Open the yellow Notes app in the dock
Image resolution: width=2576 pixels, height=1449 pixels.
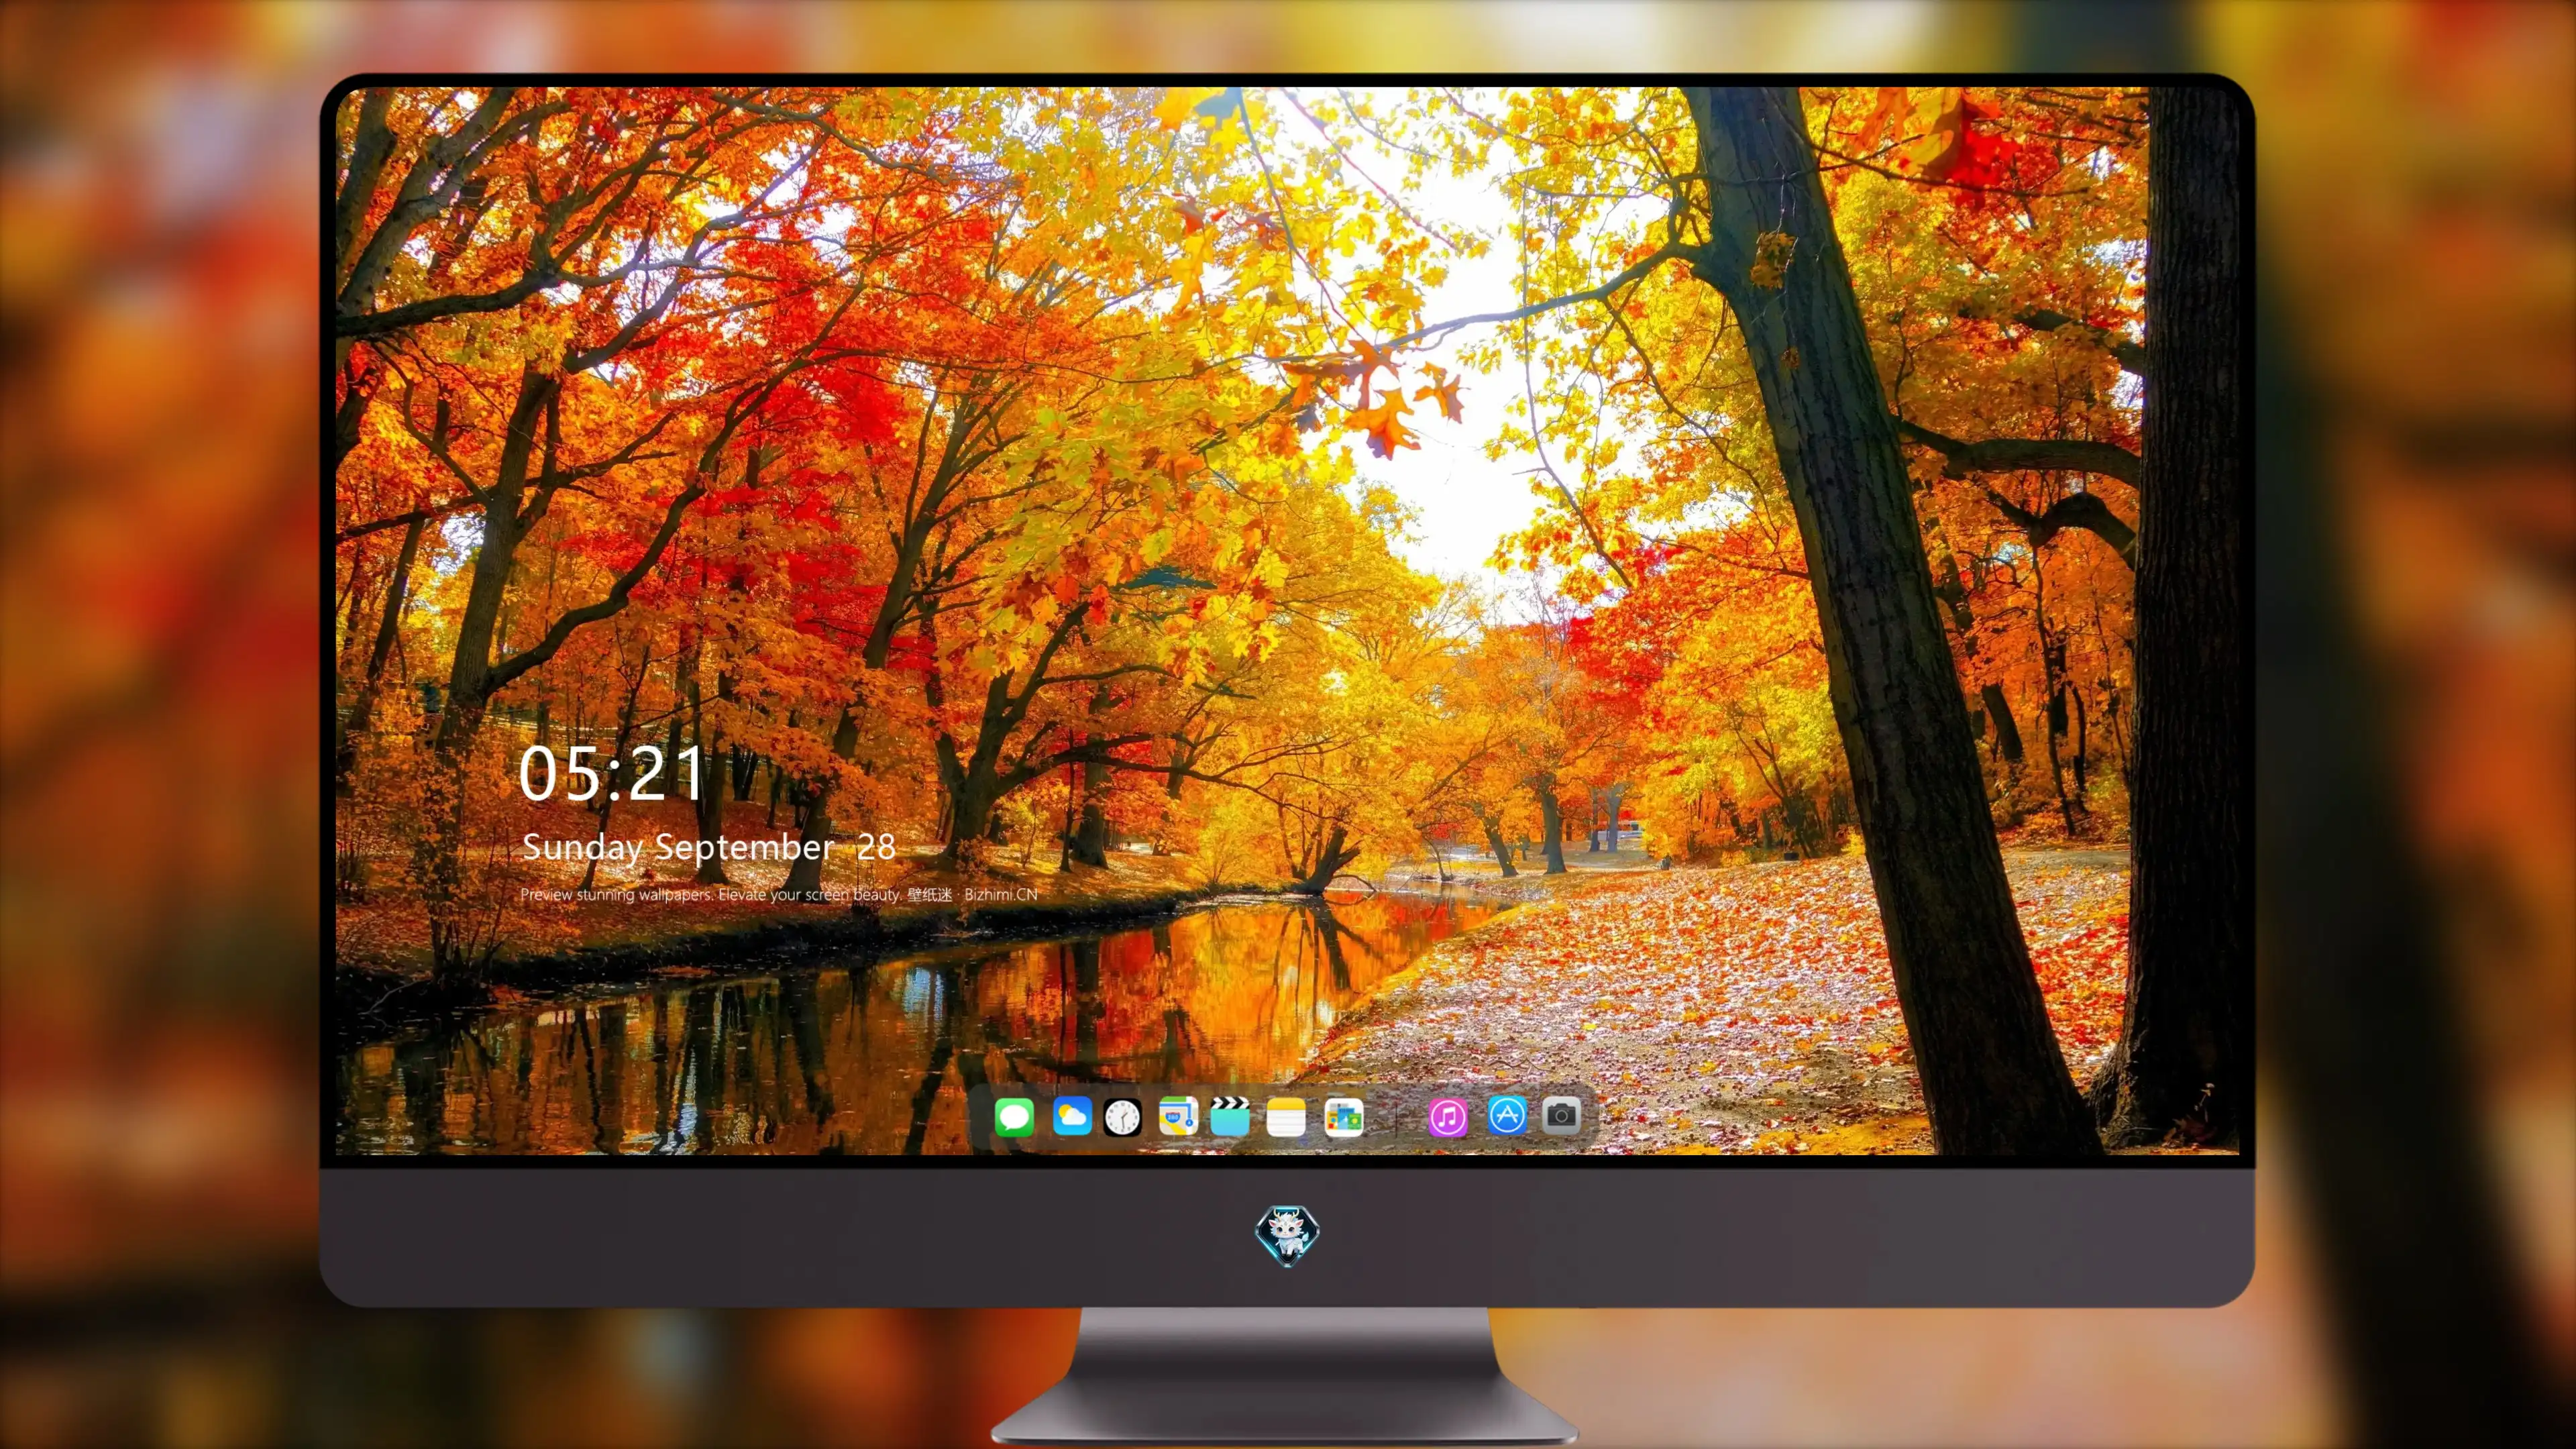tap(1286, 1116)
